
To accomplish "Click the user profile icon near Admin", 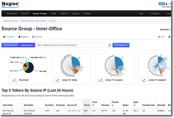I will click(x=166, y=4).
